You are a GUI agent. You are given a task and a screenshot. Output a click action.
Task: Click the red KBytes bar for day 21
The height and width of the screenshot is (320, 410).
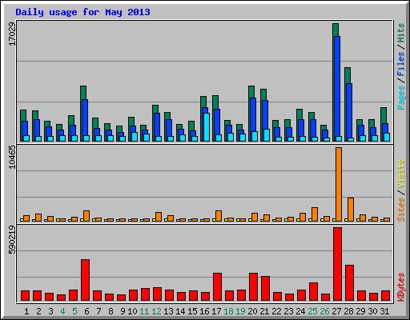tap(265, 289)
